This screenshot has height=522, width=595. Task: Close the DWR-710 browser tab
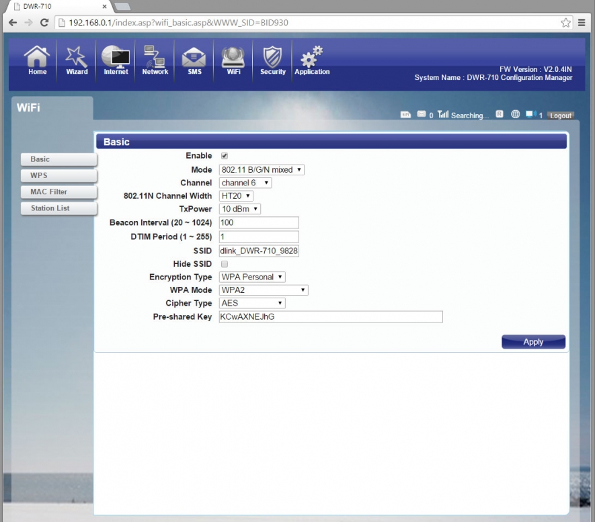(x=104, y=7)
